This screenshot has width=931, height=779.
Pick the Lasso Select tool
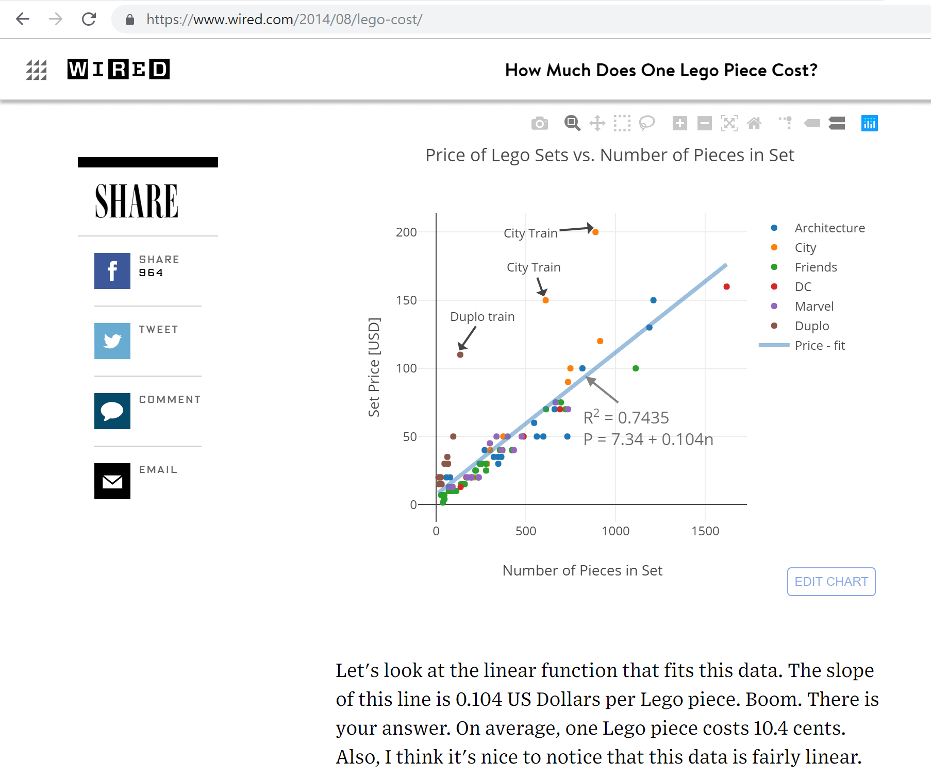point(646,124)
